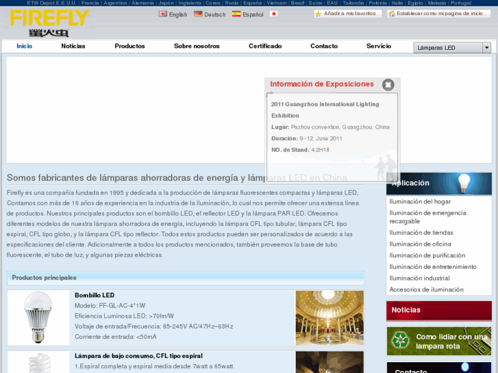Open the Brasil depot link
The height and width of the screenshot is (373, 498).
tap(297, 3)
